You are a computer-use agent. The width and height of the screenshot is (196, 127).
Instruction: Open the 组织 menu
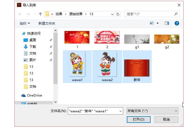click(x=25, y=24)
